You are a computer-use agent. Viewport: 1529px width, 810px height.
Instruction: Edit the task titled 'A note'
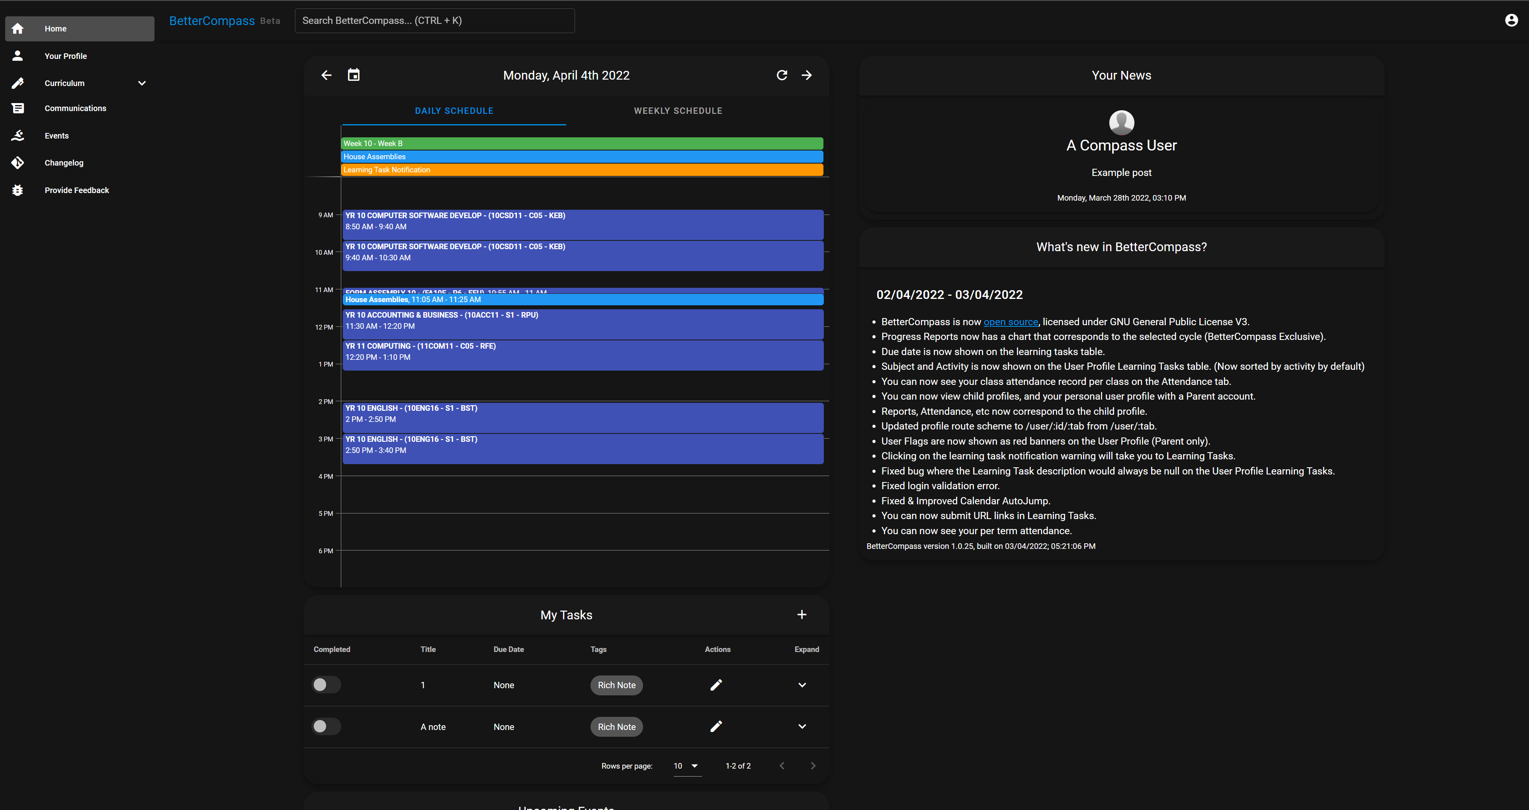[716, 726]
